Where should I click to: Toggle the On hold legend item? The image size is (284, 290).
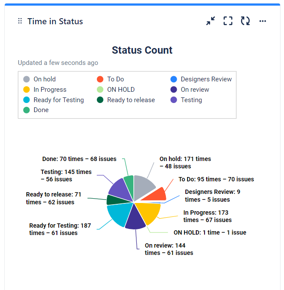pos(40,79)
